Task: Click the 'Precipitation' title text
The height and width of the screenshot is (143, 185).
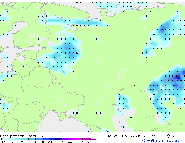Action: coord(12,136)
